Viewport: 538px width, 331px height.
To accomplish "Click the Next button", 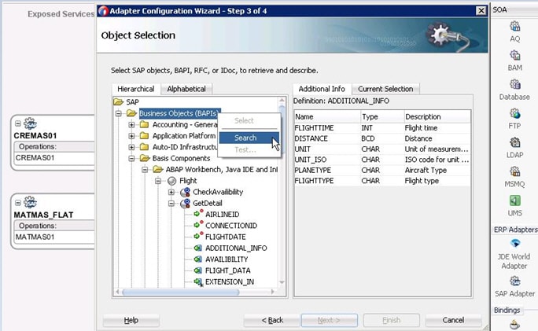I will coord(330,320).
